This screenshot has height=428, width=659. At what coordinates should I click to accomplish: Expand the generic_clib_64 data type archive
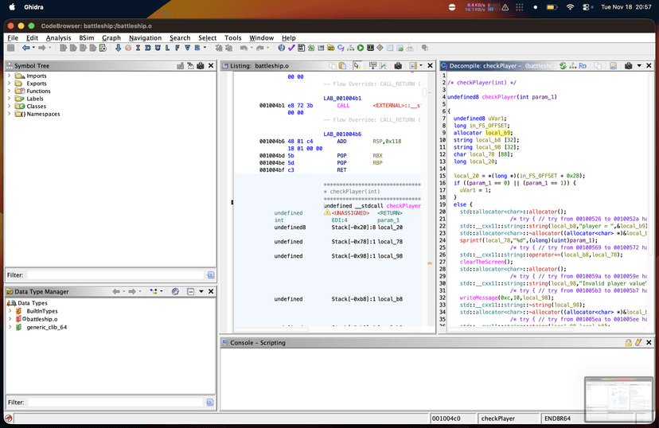(x=10, y=327)
